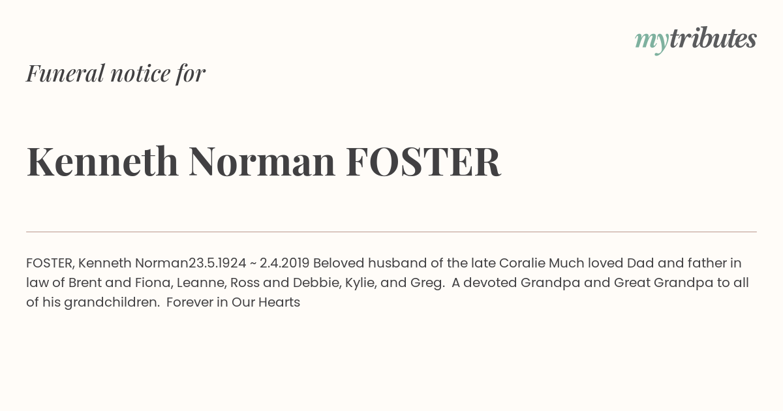
Task: Click the surname "FOSTER" in the title
Action: coord(423,161)
